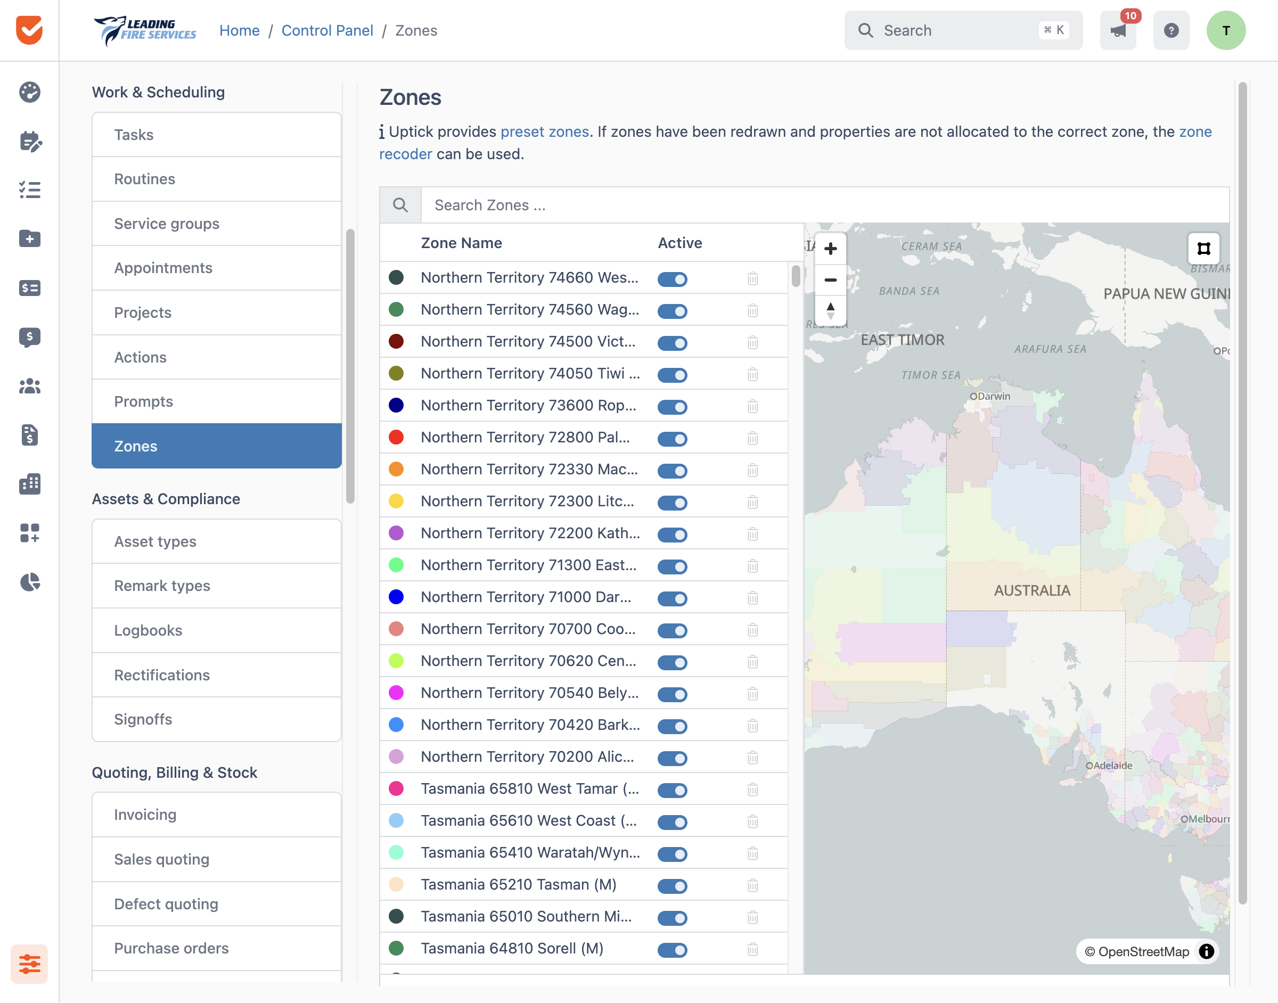
Task: Zoom out on the zones map
Action: coord(831,280)
